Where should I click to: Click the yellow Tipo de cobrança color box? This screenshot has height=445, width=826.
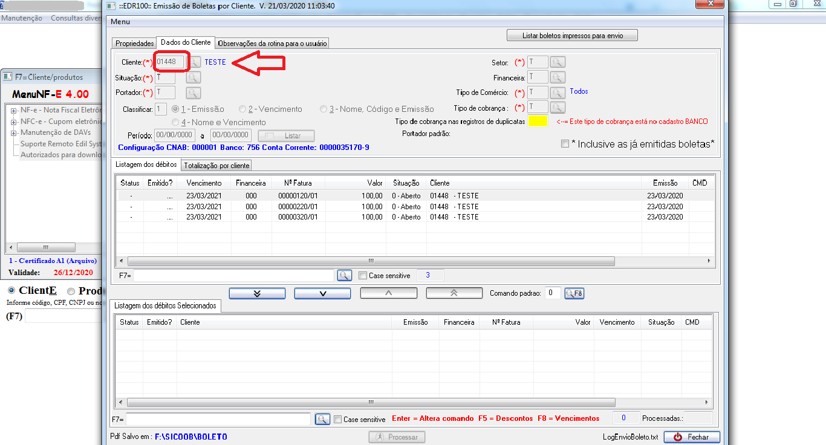click(x=538, y=121)
